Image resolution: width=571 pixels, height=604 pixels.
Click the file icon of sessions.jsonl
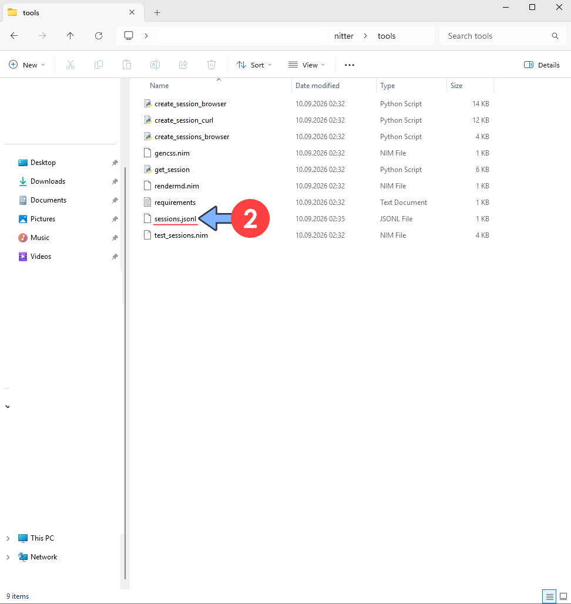(147, 218)
